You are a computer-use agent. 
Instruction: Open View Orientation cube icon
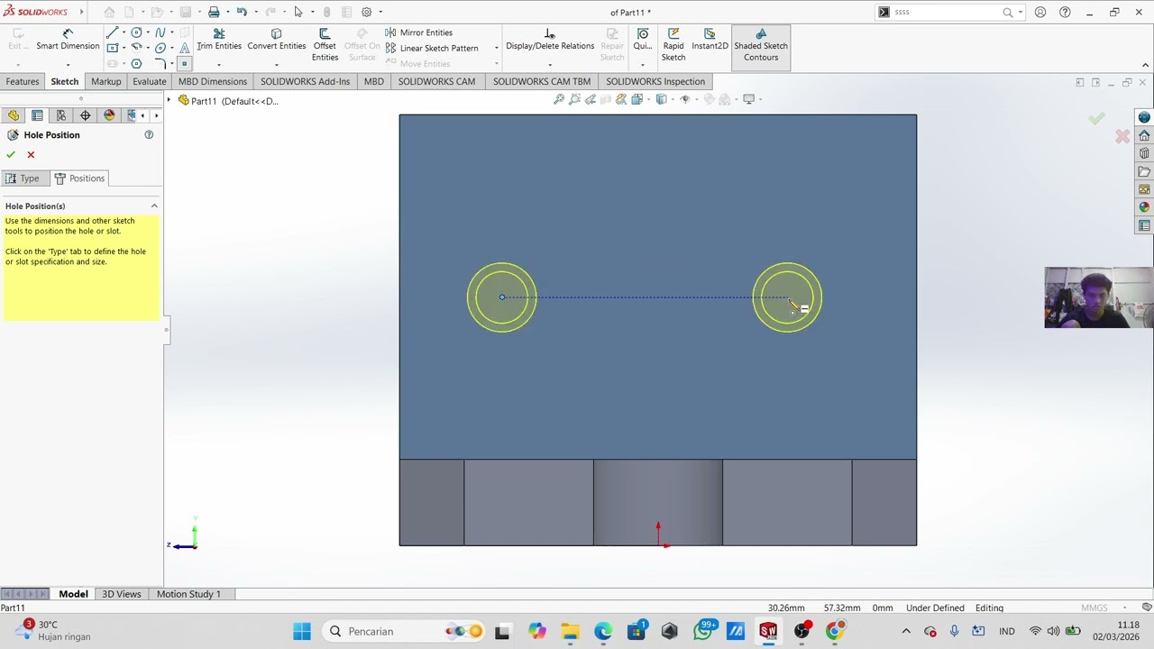coord(637,99)
